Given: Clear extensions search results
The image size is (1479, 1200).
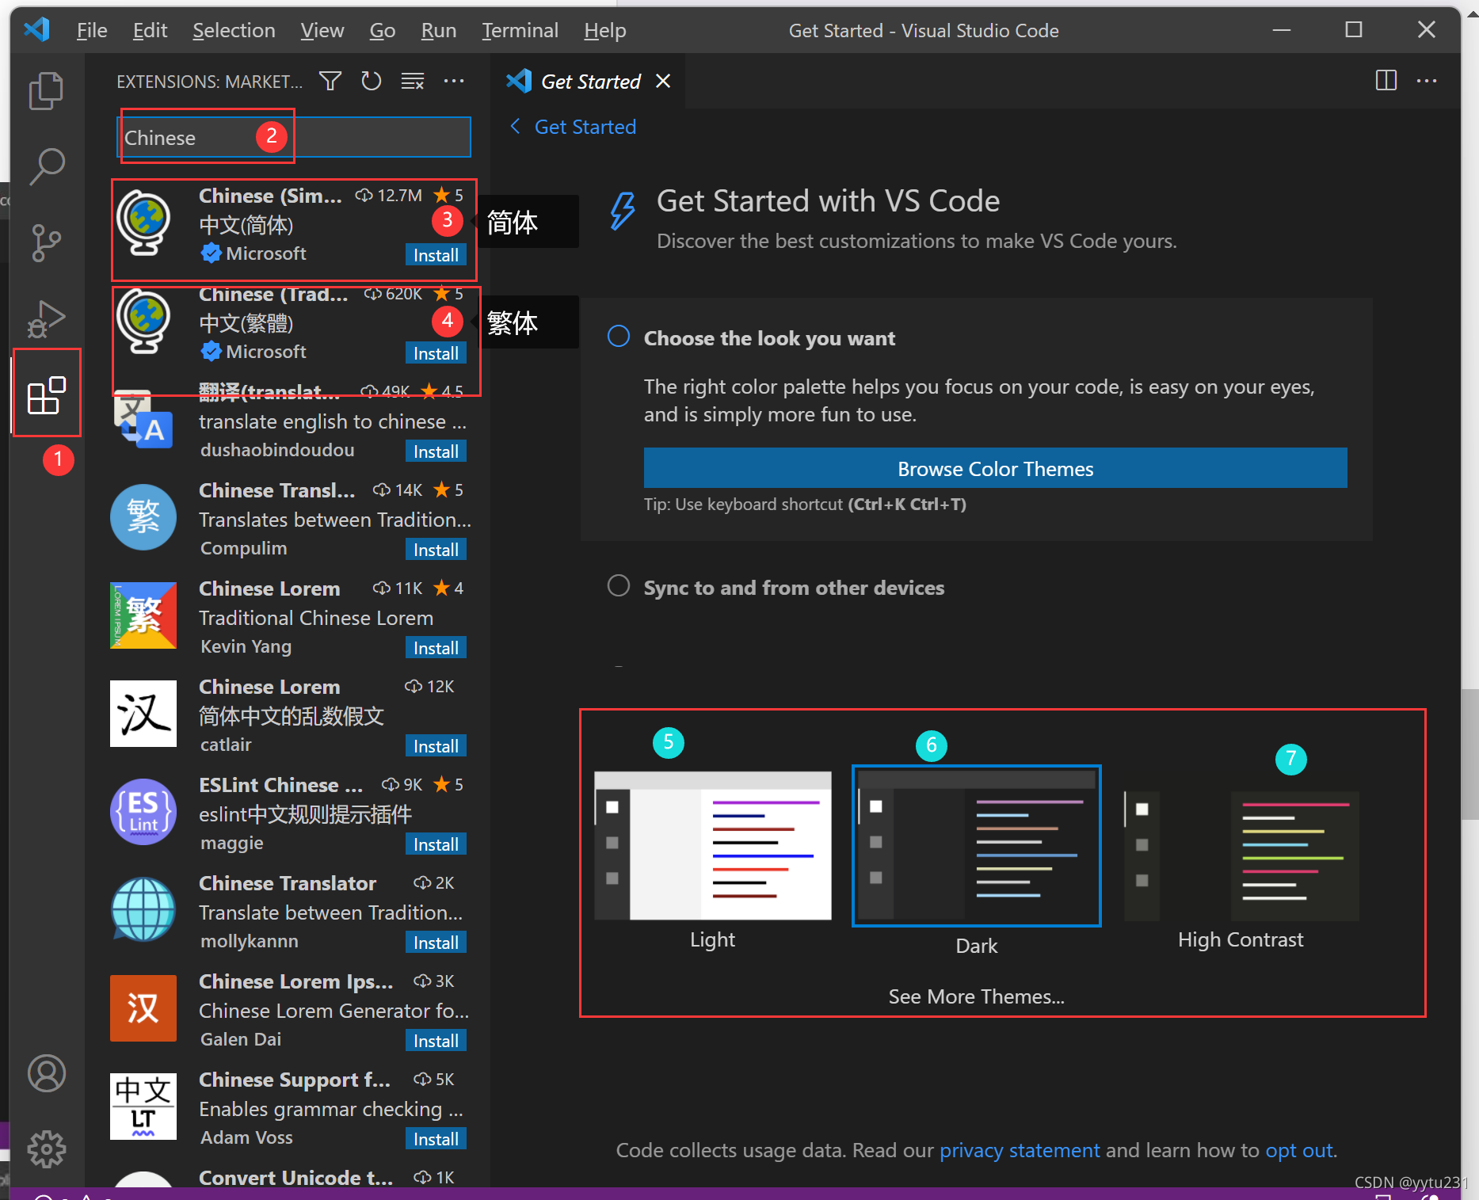Looking at the screenshot, I should click(412, 81).
